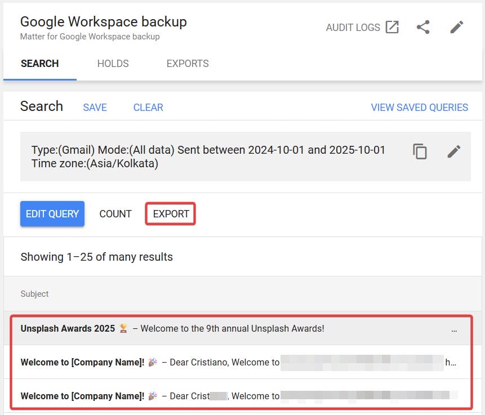485x415 pixels.
Task: Click the ellipsis on the Unsplash Awards row
Action: point(454,329)
